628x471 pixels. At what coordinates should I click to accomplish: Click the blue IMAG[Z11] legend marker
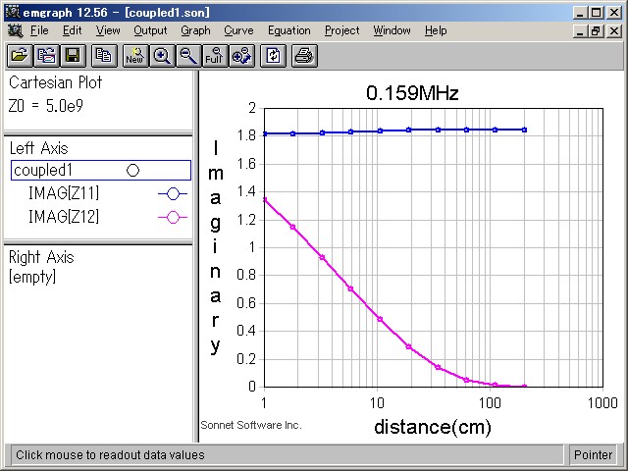tap(173, 194)
